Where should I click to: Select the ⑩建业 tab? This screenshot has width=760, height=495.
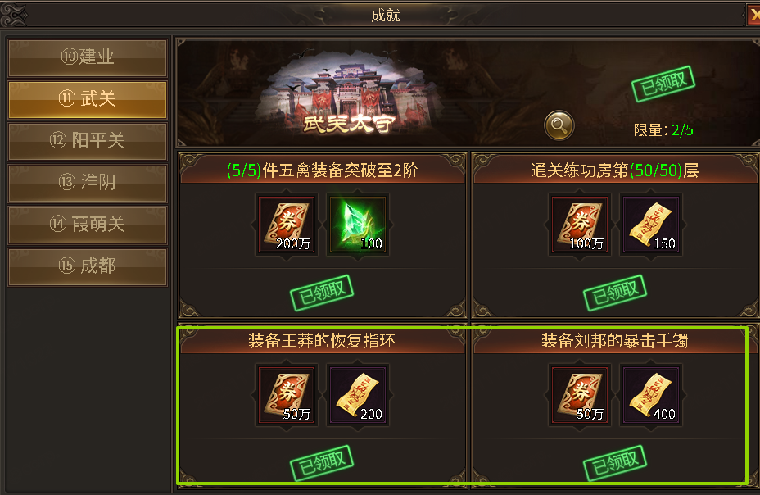pyautogui.click(x=88, y=57)
